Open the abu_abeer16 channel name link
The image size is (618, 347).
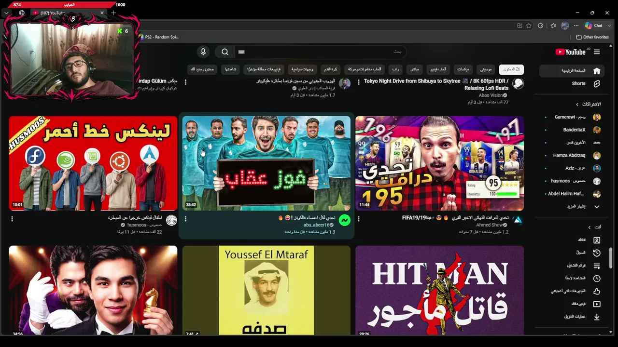click(317, 225)
